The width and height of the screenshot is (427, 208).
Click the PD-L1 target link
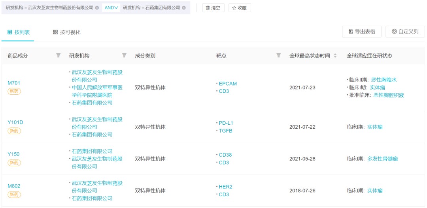[x=226, y=123]
